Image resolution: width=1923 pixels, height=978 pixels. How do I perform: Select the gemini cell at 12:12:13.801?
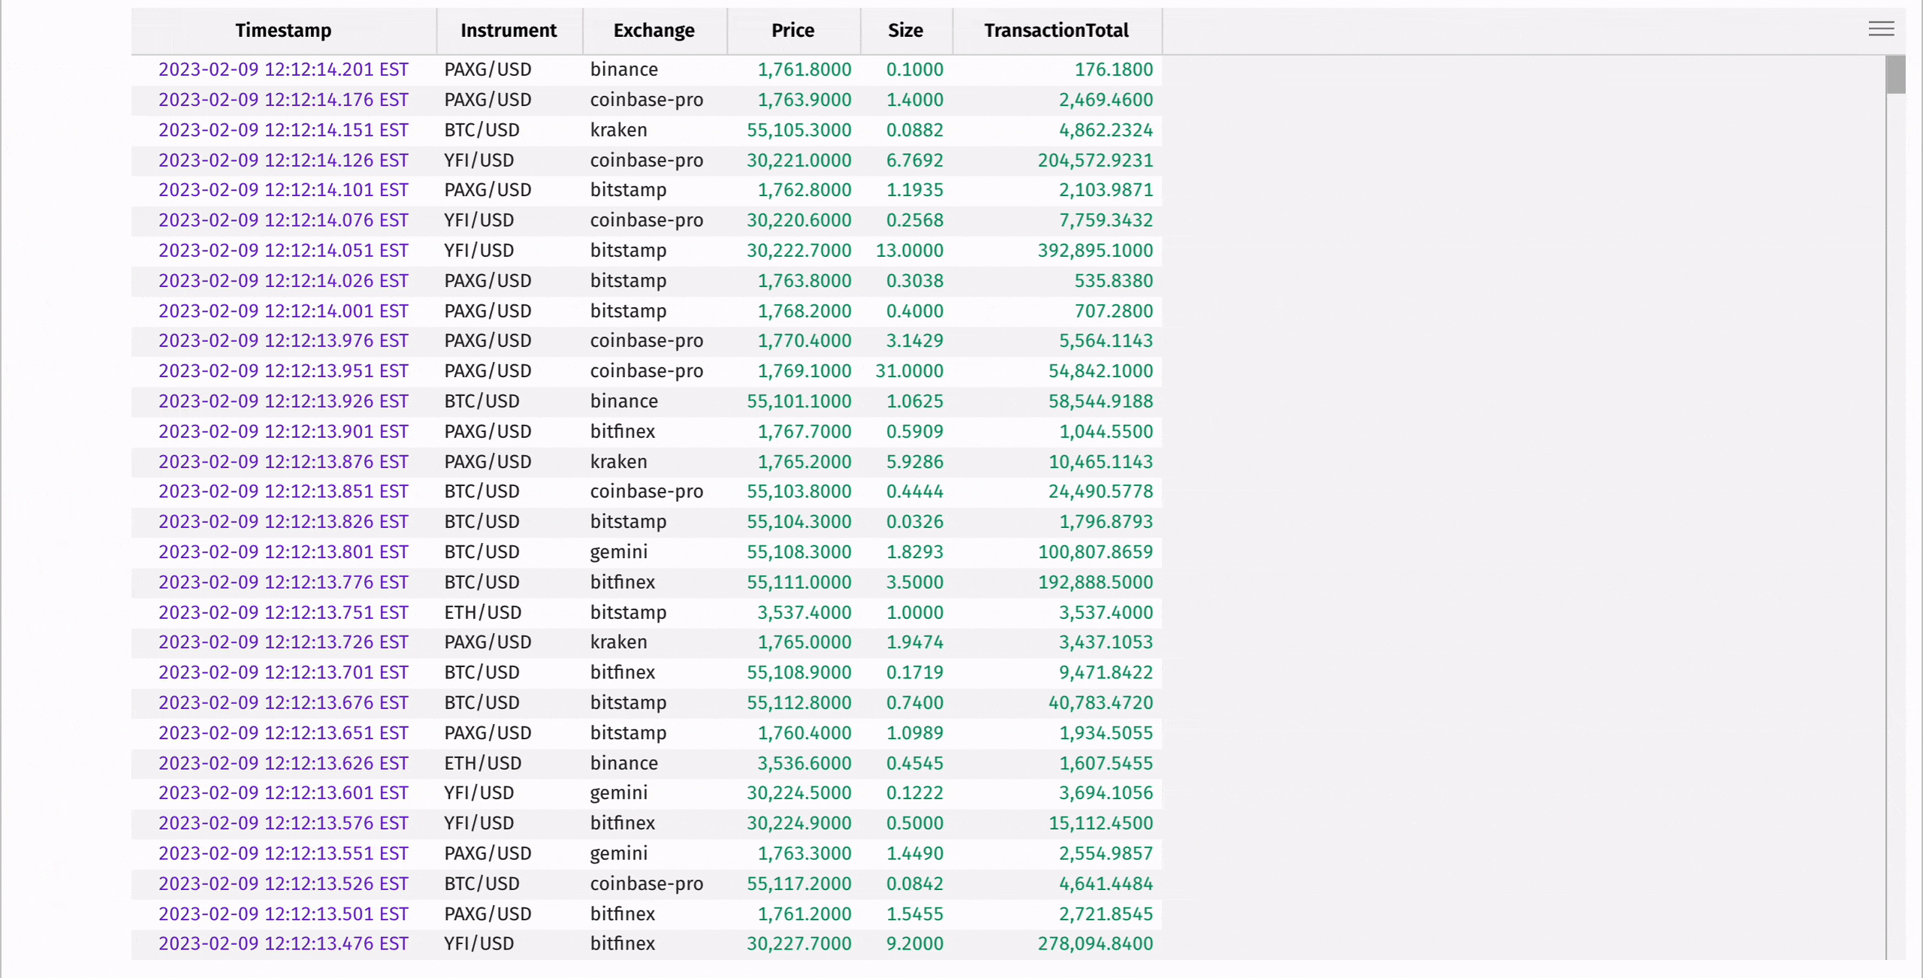pyautogui.click(x=618, y=552)
